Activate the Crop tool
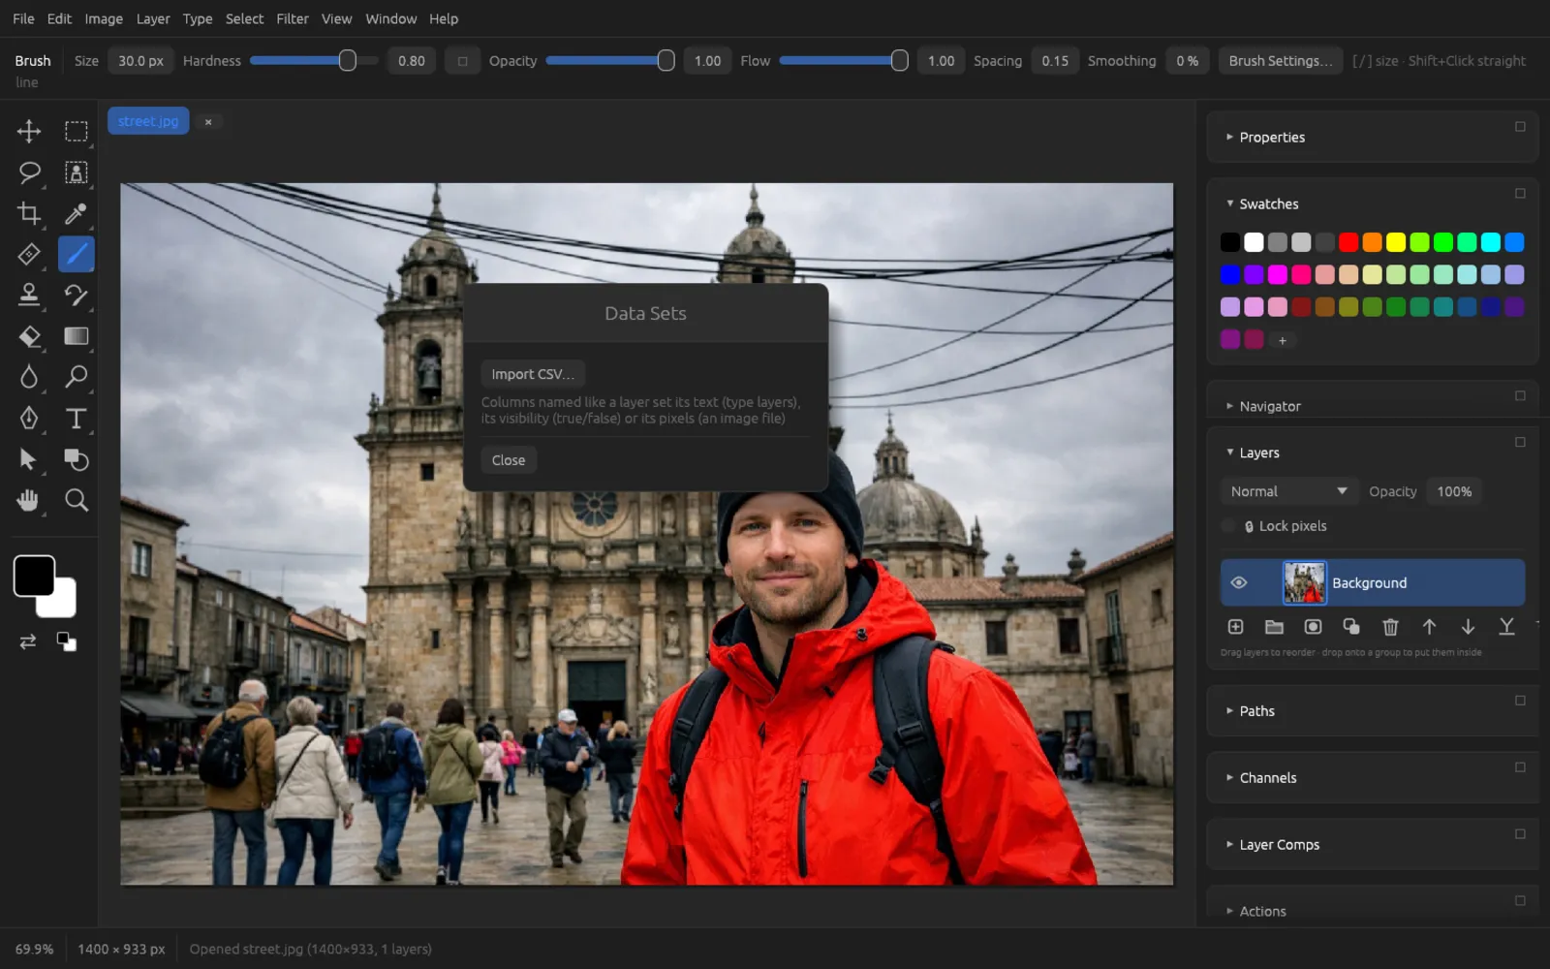This screenshot has width=1550, height=969. [29, 213]
